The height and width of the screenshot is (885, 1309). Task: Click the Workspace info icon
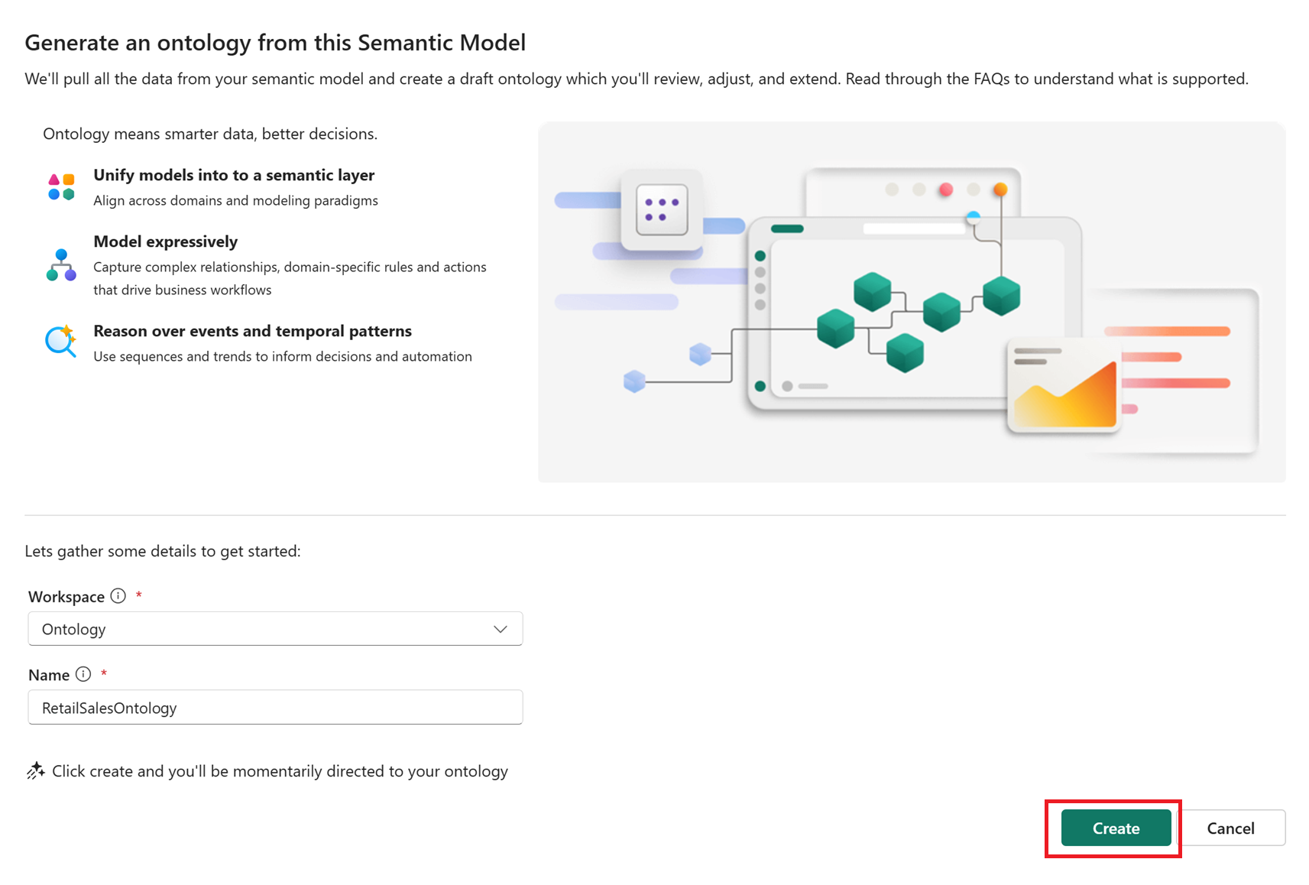(x=118, y=596)
